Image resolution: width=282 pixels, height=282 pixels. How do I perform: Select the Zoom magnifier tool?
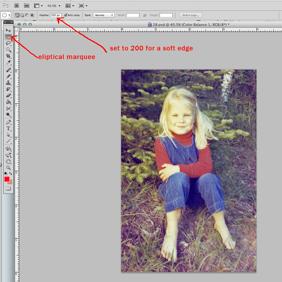click(8, 167)
